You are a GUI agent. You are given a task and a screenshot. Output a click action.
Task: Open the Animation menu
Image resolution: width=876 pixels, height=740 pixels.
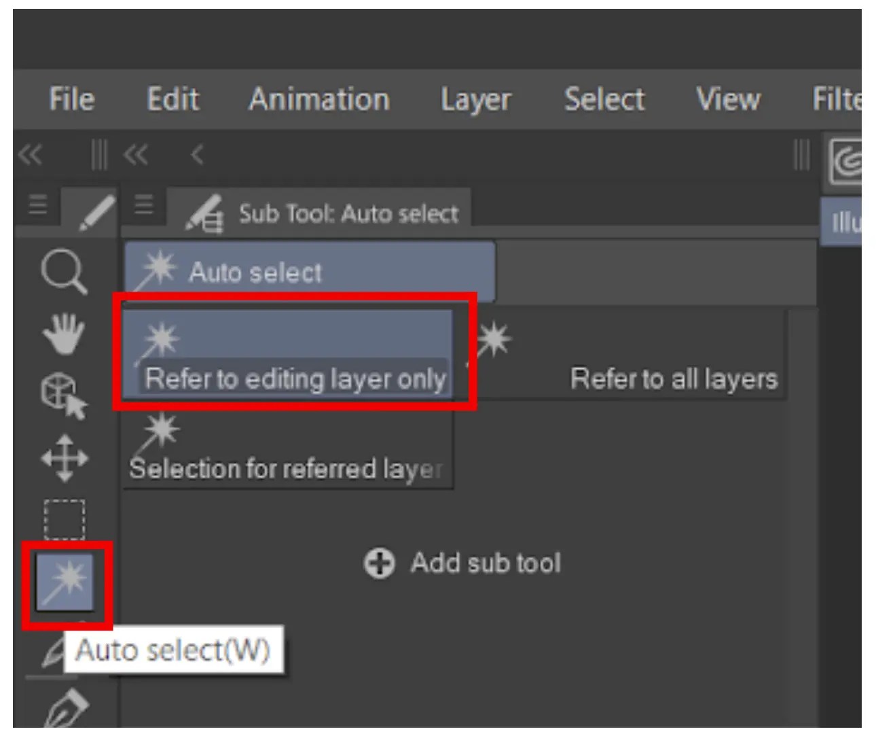(319, 99)
